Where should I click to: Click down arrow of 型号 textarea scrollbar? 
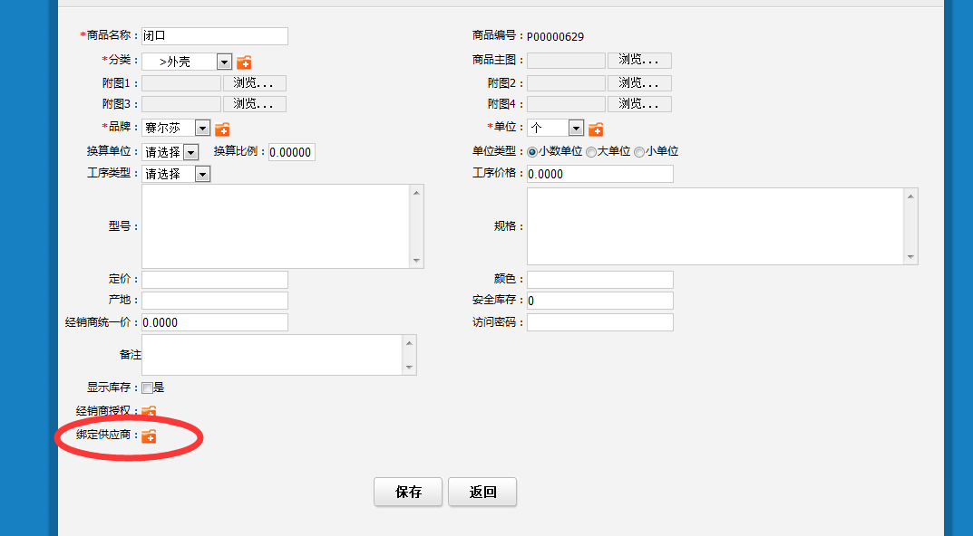pyautogui.click(x=416, y=261)
